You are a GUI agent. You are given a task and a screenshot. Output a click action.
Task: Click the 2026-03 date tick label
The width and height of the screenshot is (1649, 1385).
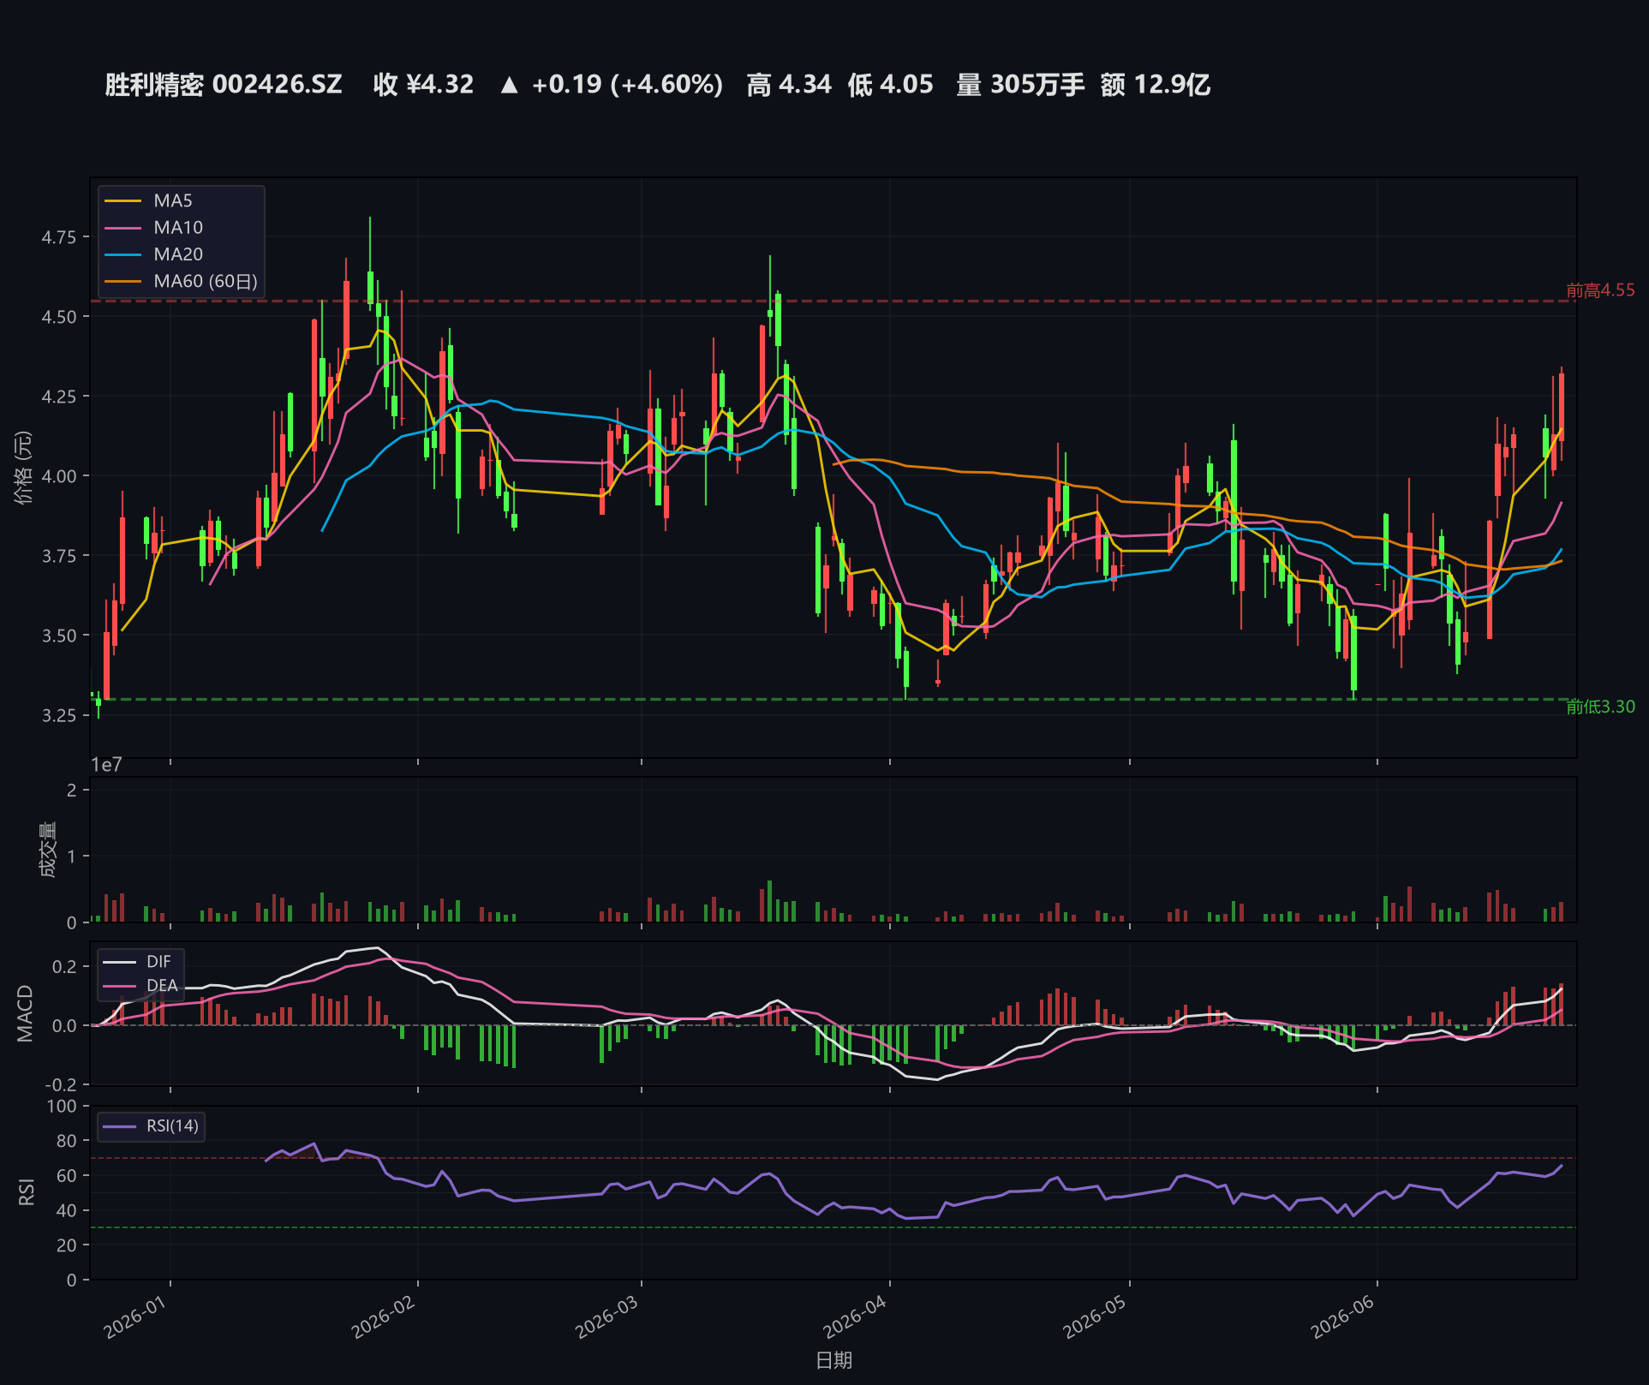(606, 1316)
